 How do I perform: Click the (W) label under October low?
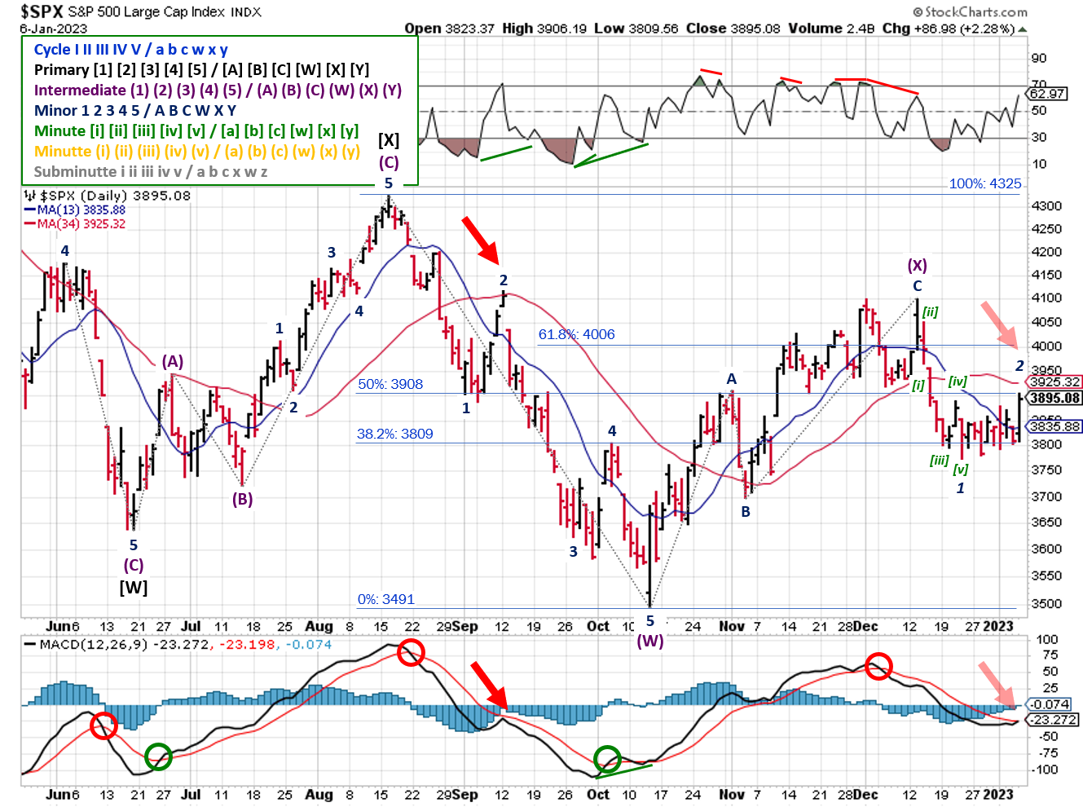tap(650, 641)
